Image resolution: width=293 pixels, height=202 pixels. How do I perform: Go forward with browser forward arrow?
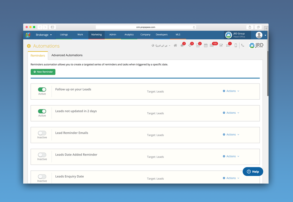(x=45, y=27)
